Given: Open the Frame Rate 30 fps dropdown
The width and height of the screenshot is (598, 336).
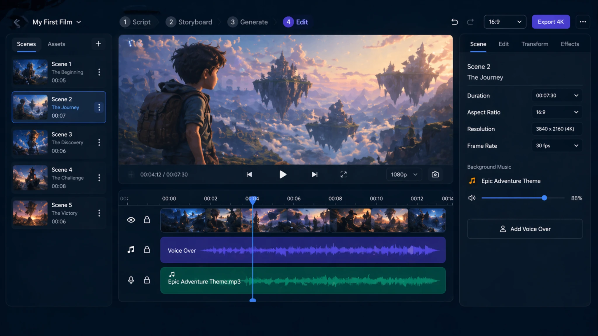Looking at the screenshot, I should (557, 146).
